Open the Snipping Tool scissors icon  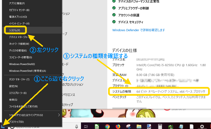click(128, 126)
